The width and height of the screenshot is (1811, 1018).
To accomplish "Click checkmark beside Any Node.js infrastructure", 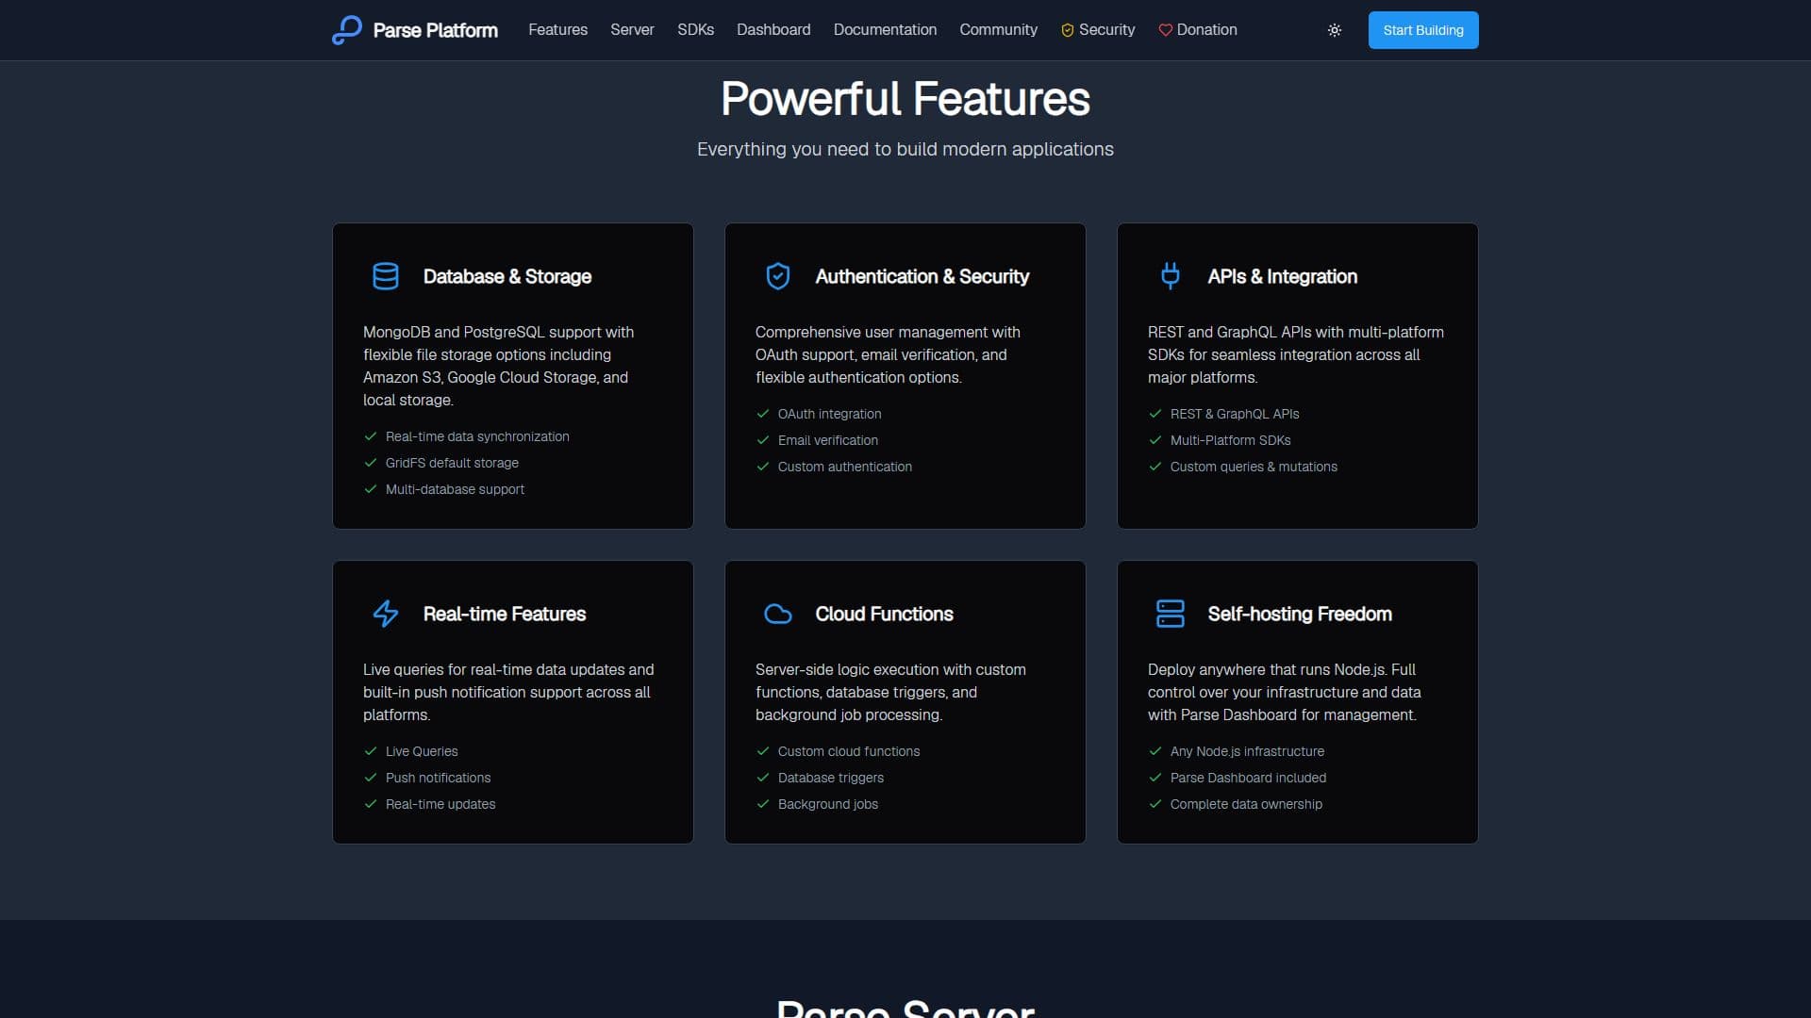I will pyautogui.click(x=1155, y=751).
